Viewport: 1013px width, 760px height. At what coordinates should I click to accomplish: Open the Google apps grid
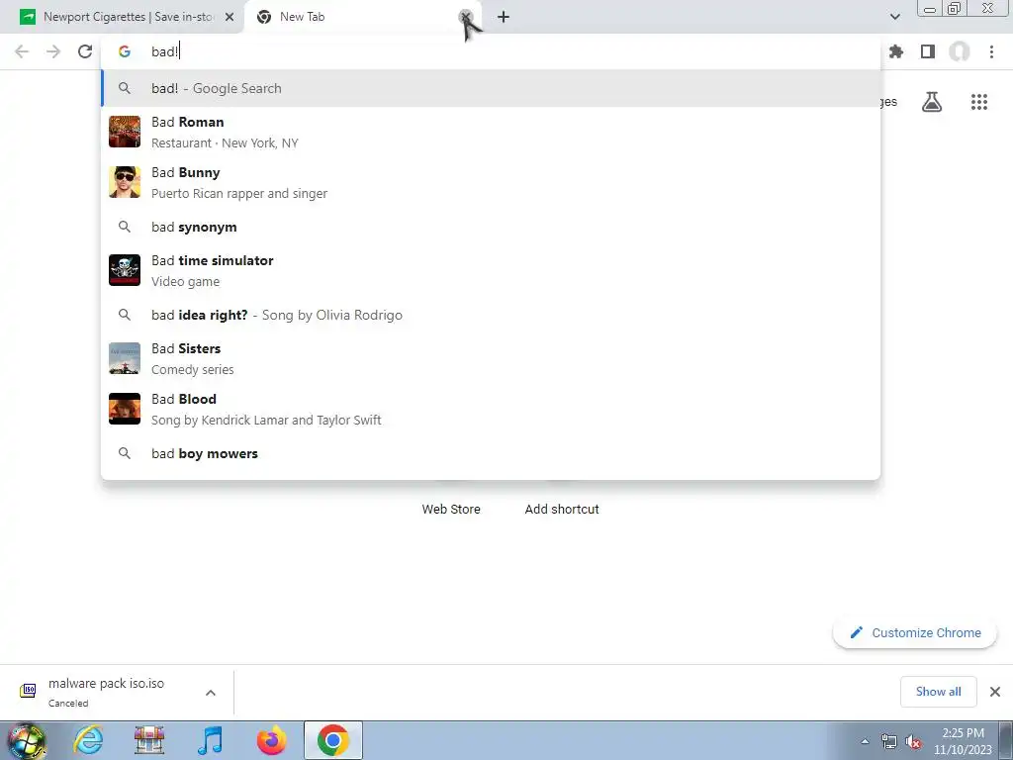tap(978, 102)
